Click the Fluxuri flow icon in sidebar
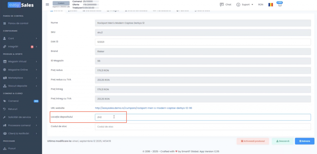The width and height of the screenshot is (317, 154). click(5, 148)
